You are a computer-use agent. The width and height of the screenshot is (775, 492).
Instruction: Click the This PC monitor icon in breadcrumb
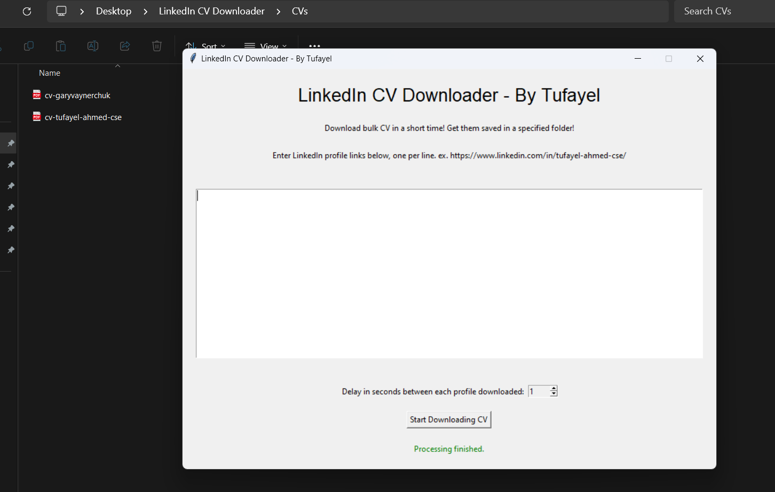61,11
